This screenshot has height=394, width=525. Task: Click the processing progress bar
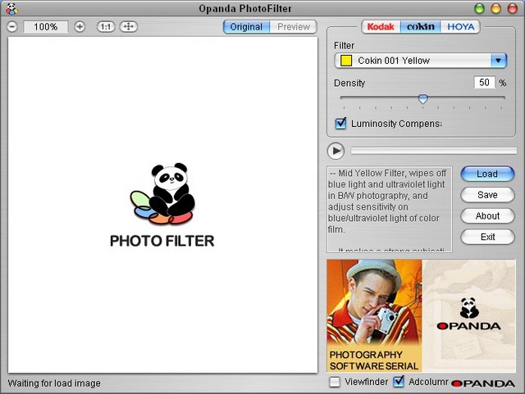434,151
